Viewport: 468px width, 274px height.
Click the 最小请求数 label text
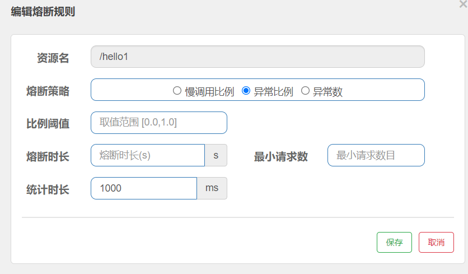281,156
